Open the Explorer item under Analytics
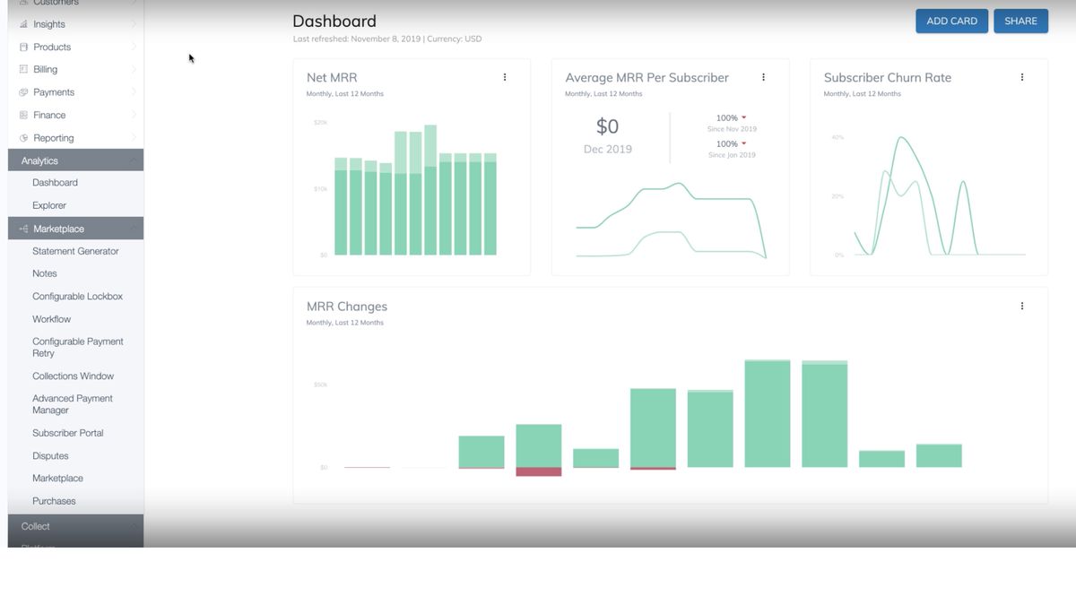This screenshot has width=1076, height=605. [x=49, y=205]
